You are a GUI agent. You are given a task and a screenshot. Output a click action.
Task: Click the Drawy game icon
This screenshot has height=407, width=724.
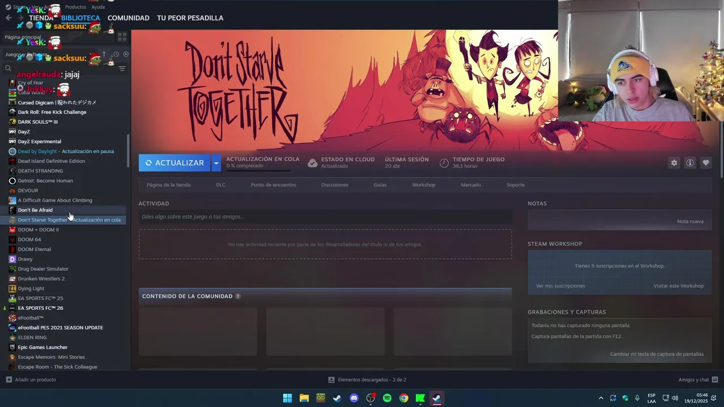(x=12, y=259)
